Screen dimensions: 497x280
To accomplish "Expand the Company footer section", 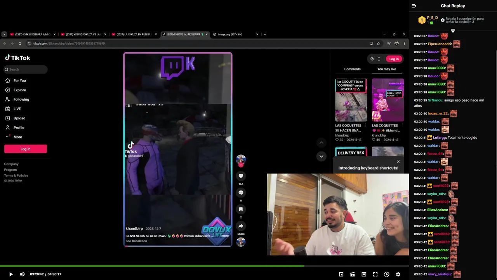I will [11, 164].
